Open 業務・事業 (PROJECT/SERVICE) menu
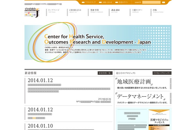Image resolution: width=196 pixels, height=130 pixels. click(x=96, y=12)
